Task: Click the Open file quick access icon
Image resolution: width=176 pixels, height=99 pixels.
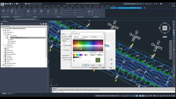Action: coord(8,4)
